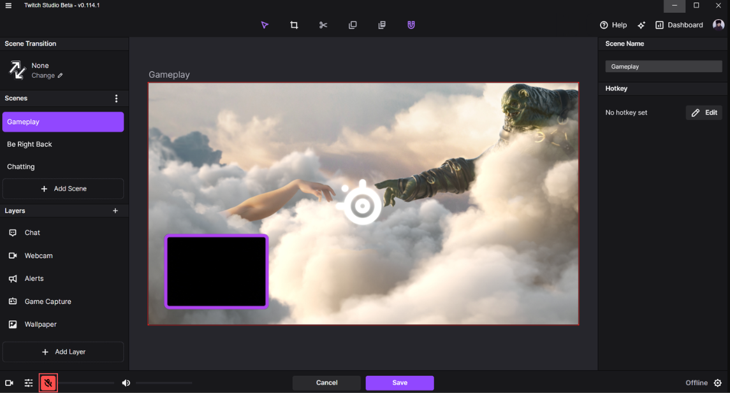Select the Be Right Back scene
Screen dimensions: 730x393
(63, 144)
